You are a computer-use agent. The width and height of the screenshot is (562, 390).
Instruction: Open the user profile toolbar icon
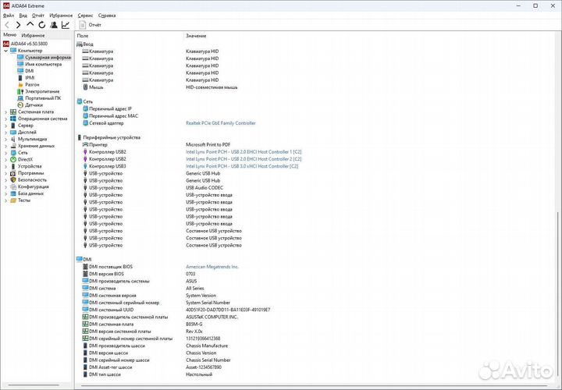pos(54,25)
